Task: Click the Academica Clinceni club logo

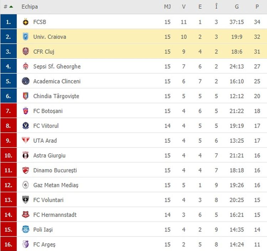Action: pos(25,81)
